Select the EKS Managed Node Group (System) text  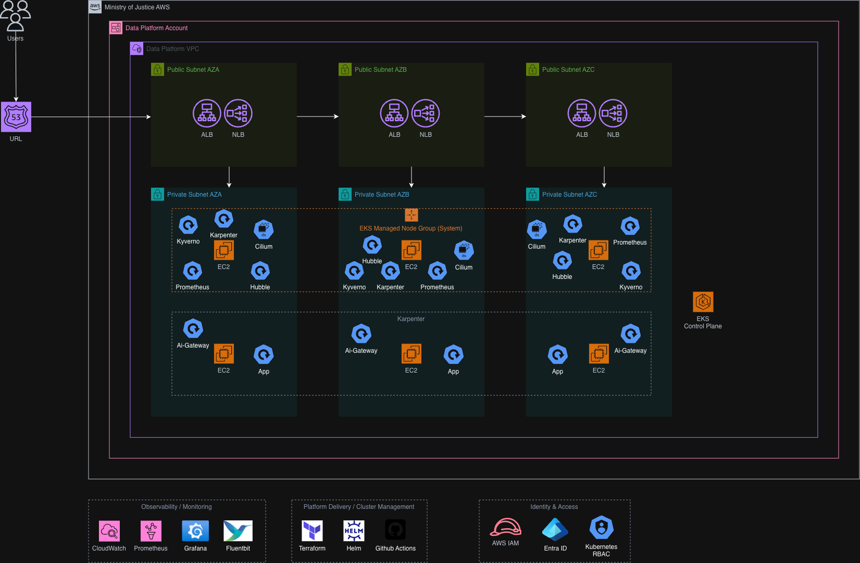pos(411,228)
